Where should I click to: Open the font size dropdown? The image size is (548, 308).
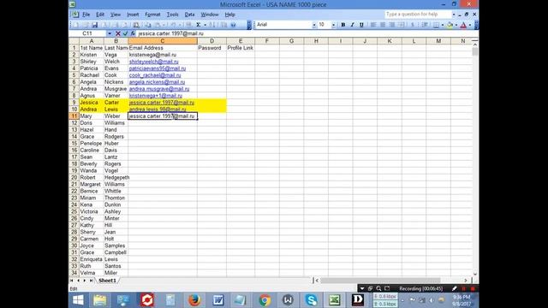tap(333, 25)
